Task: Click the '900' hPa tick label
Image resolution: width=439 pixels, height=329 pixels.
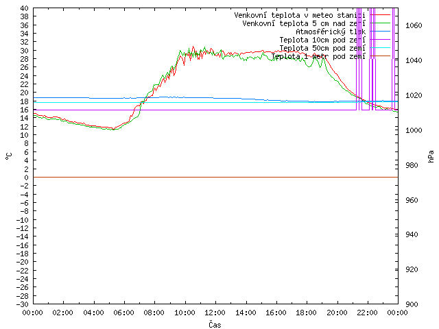Action: coord(412,304)
